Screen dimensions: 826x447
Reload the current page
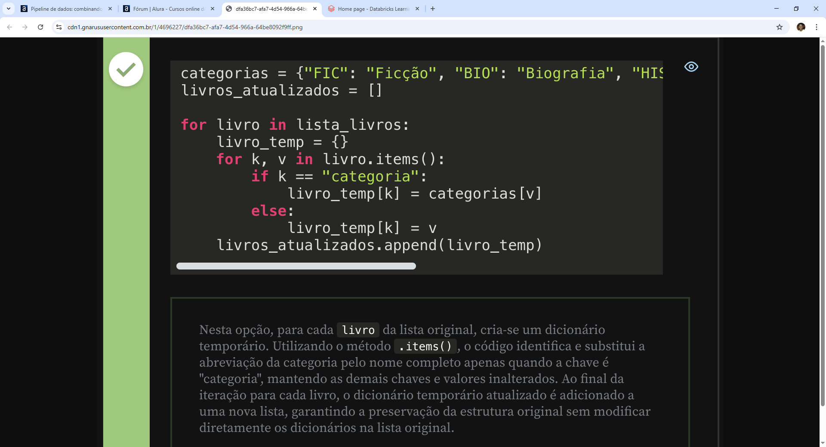[40, 27]
